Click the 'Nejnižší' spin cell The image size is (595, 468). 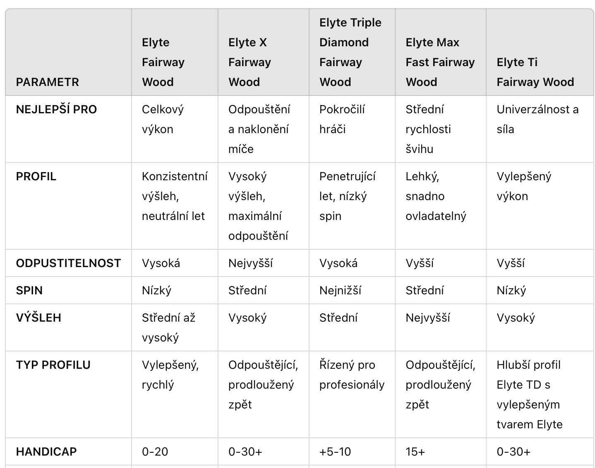340,290
